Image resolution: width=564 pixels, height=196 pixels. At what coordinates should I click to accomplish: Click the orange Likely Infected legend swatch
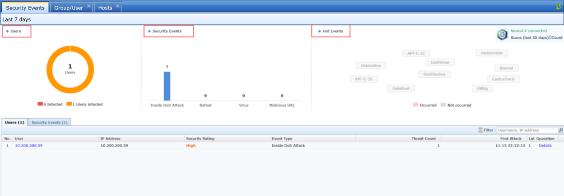point(69,104)
